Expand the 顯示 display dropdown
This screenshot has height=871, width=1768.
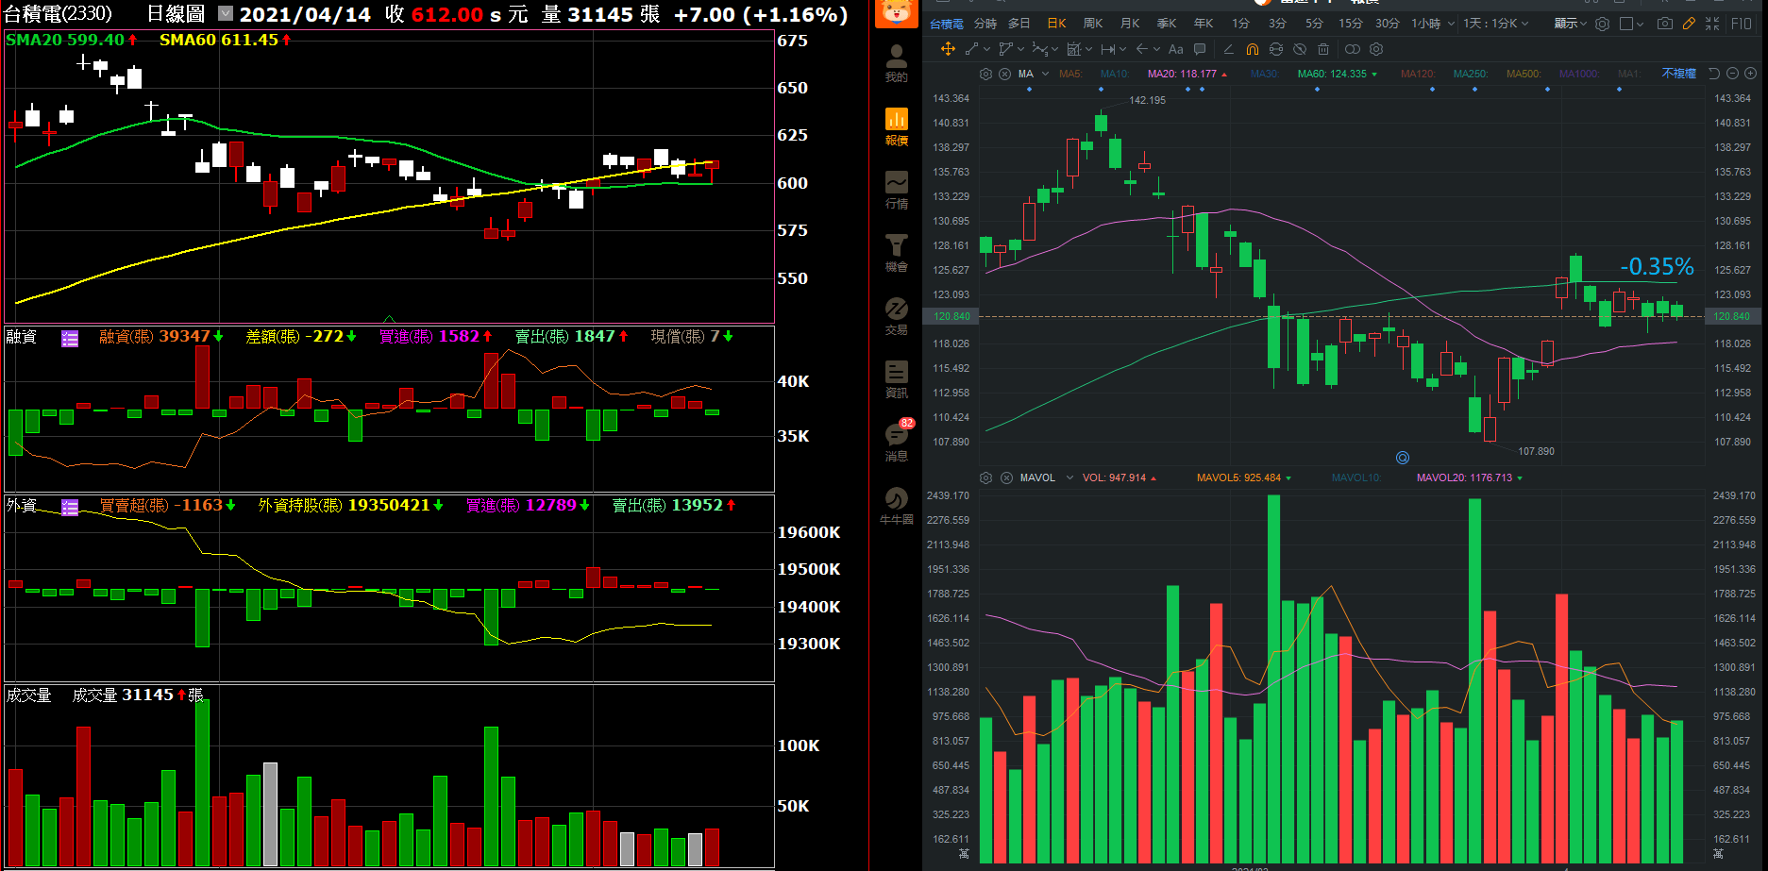(x=1571, y=24)
